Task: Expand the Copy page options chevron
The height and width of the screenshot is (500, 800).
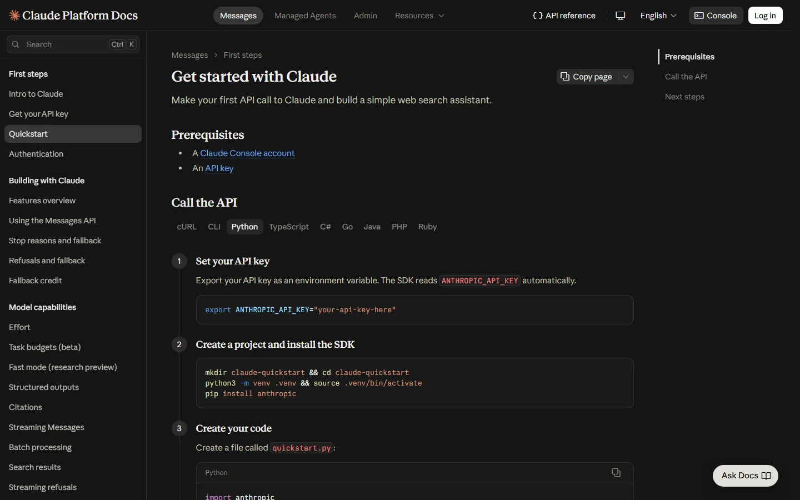Action: 626,77
